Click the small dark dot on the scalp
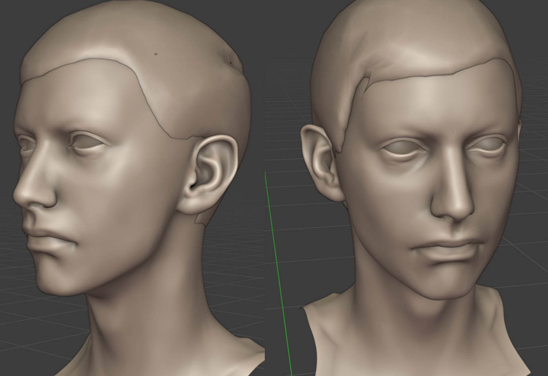548x376 pixels. point(156,54)
